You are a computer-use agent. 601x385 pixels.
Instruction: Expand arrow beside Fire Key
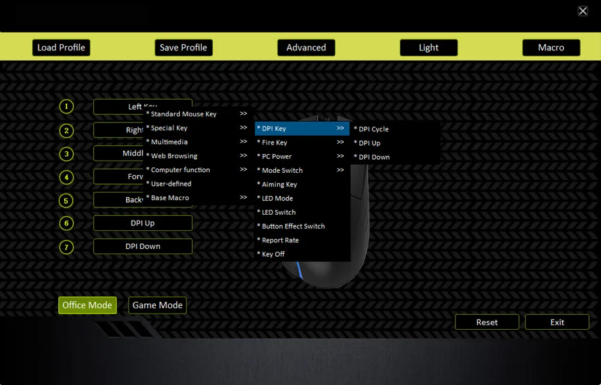pyautogui.click(x=340, y=142)
